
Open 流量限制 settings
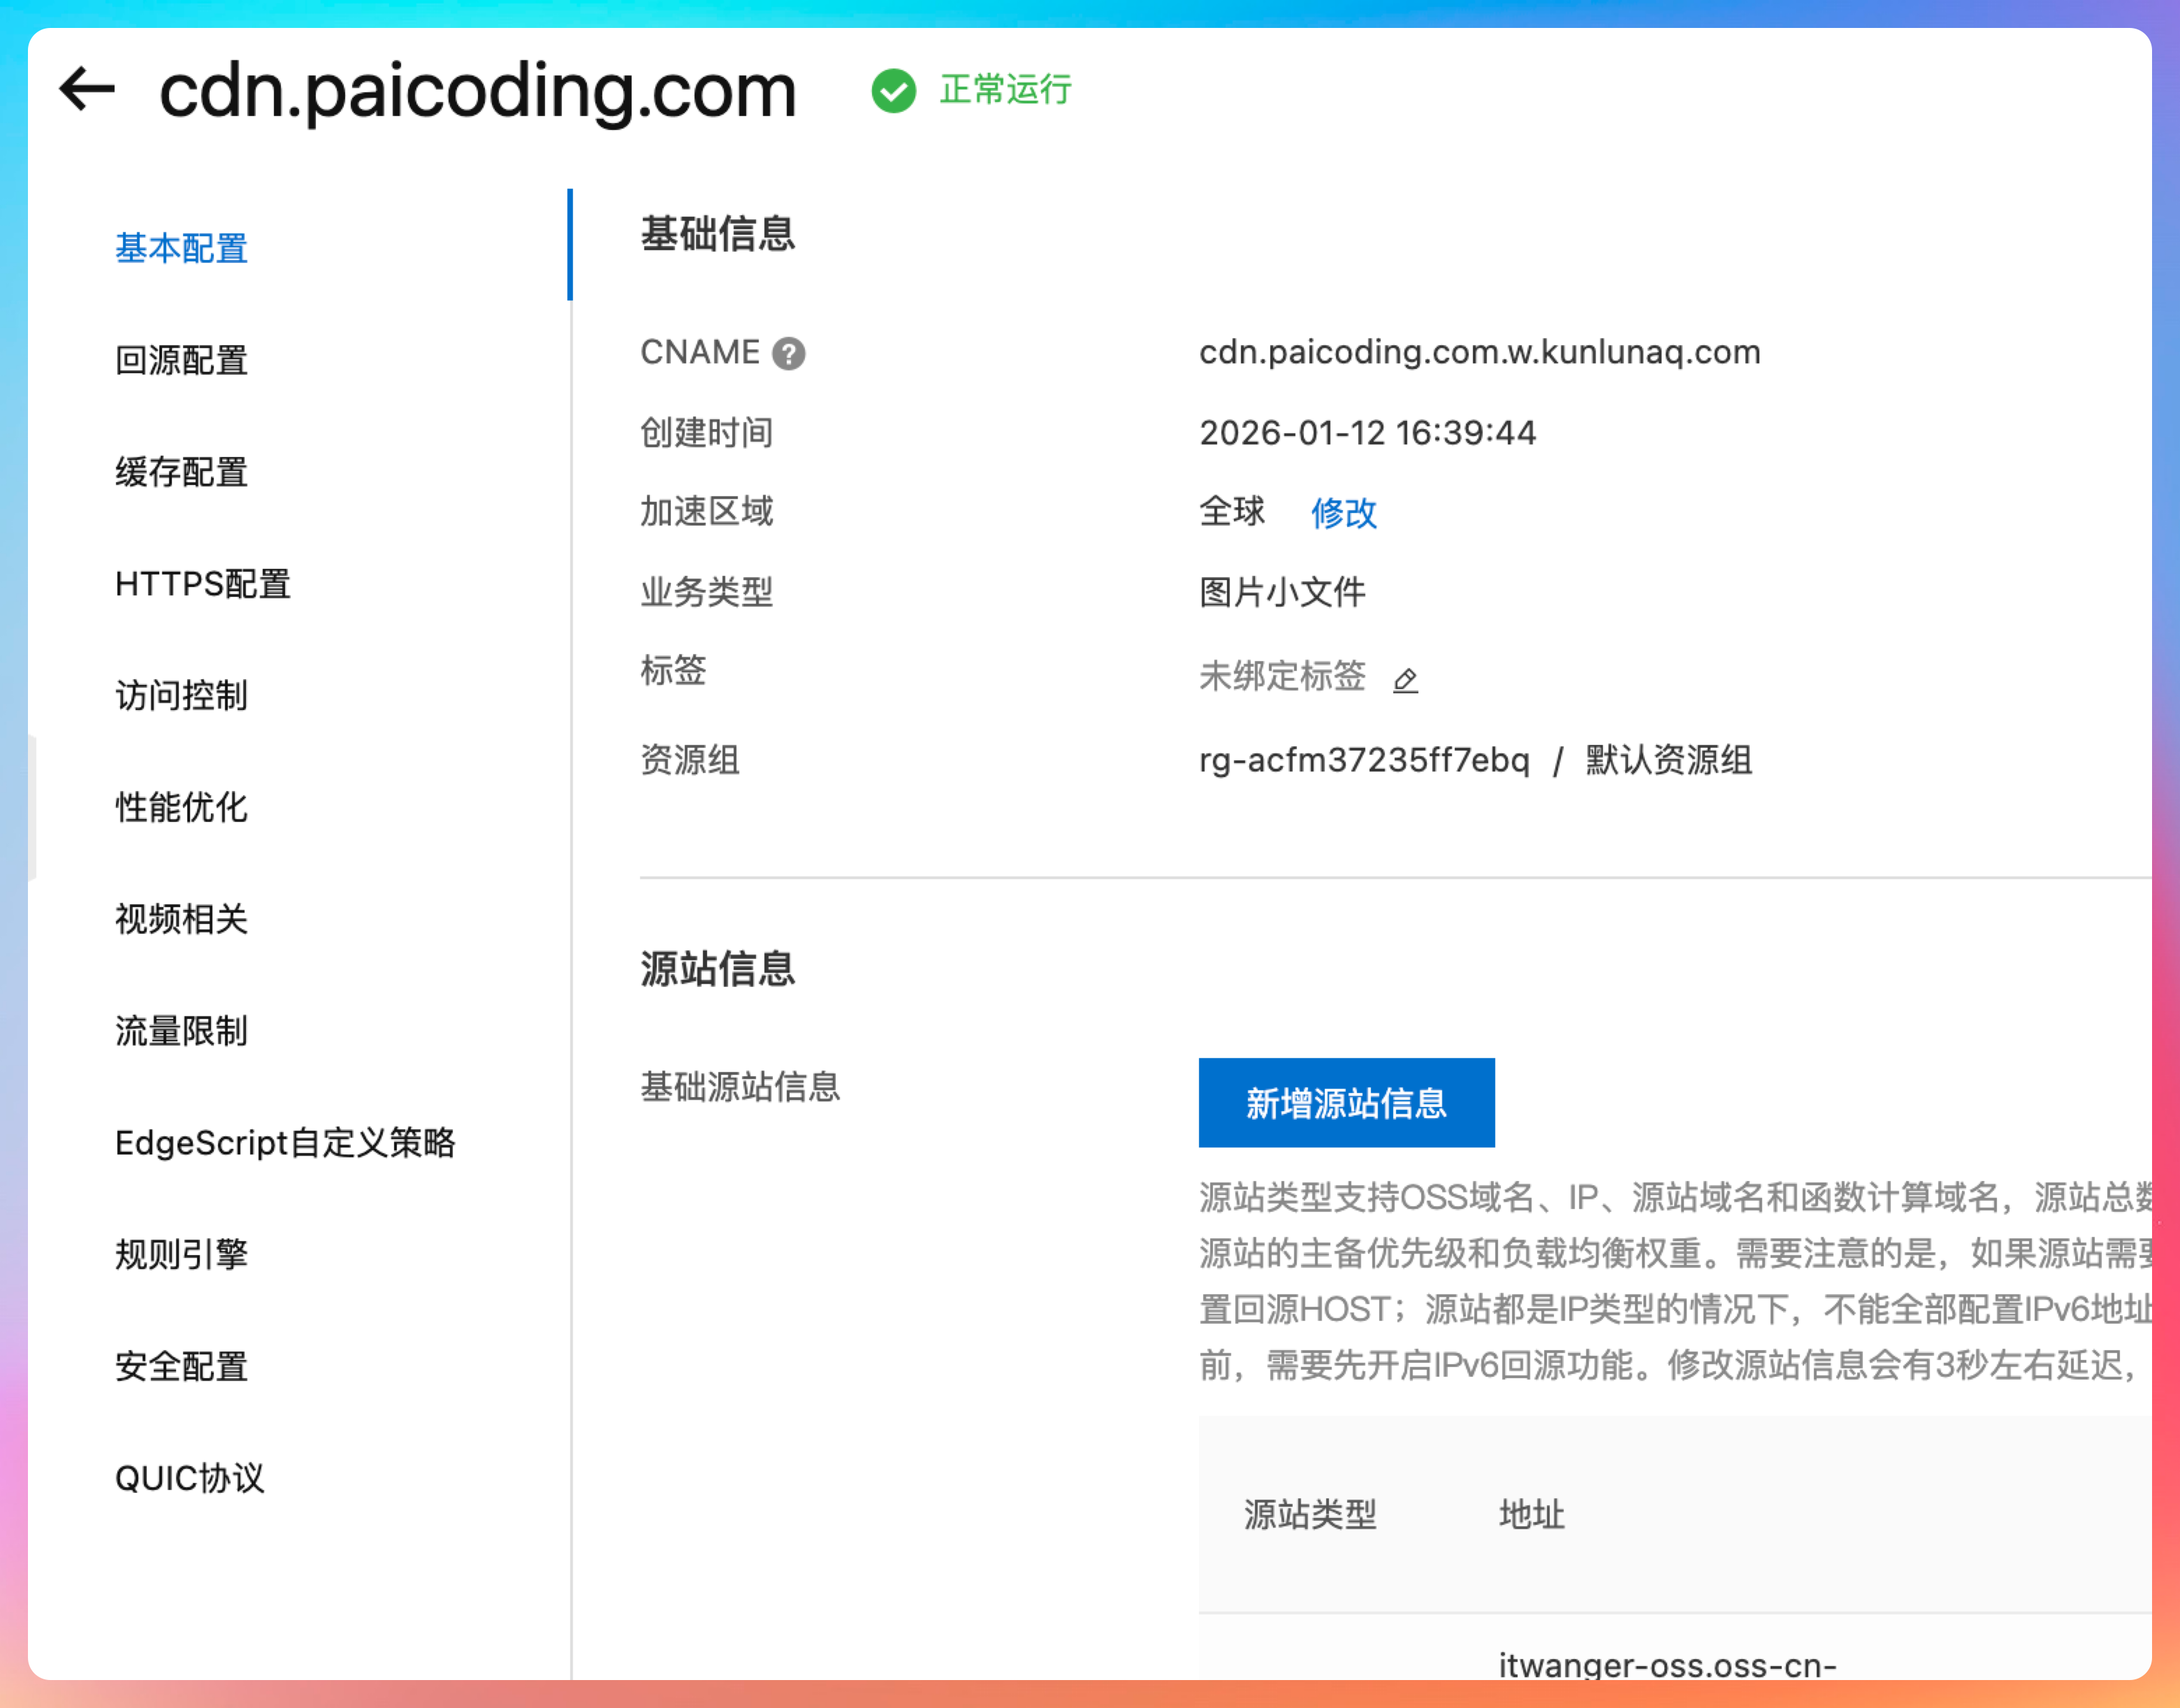pyautogui.click(x=181, y=1031)
